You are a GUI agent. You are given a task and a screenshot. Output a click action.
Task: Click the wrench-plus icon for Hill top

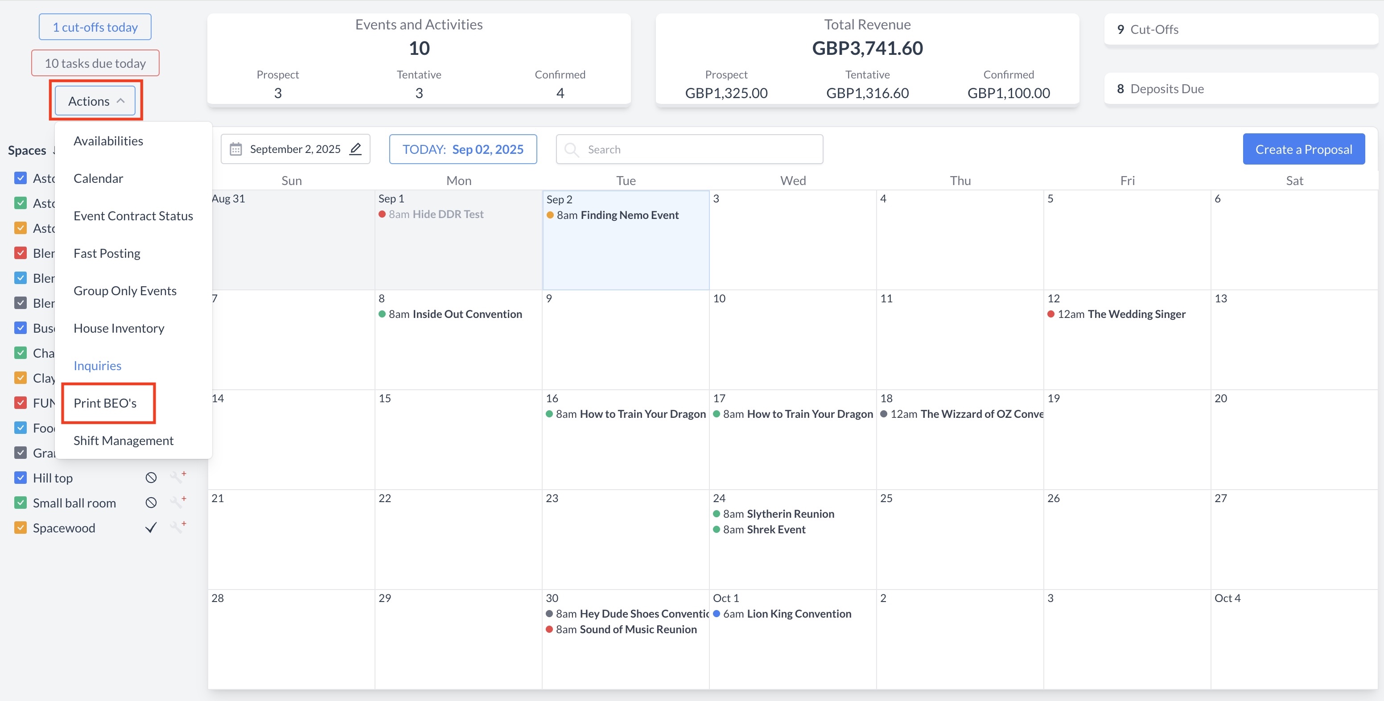point(177,477)
